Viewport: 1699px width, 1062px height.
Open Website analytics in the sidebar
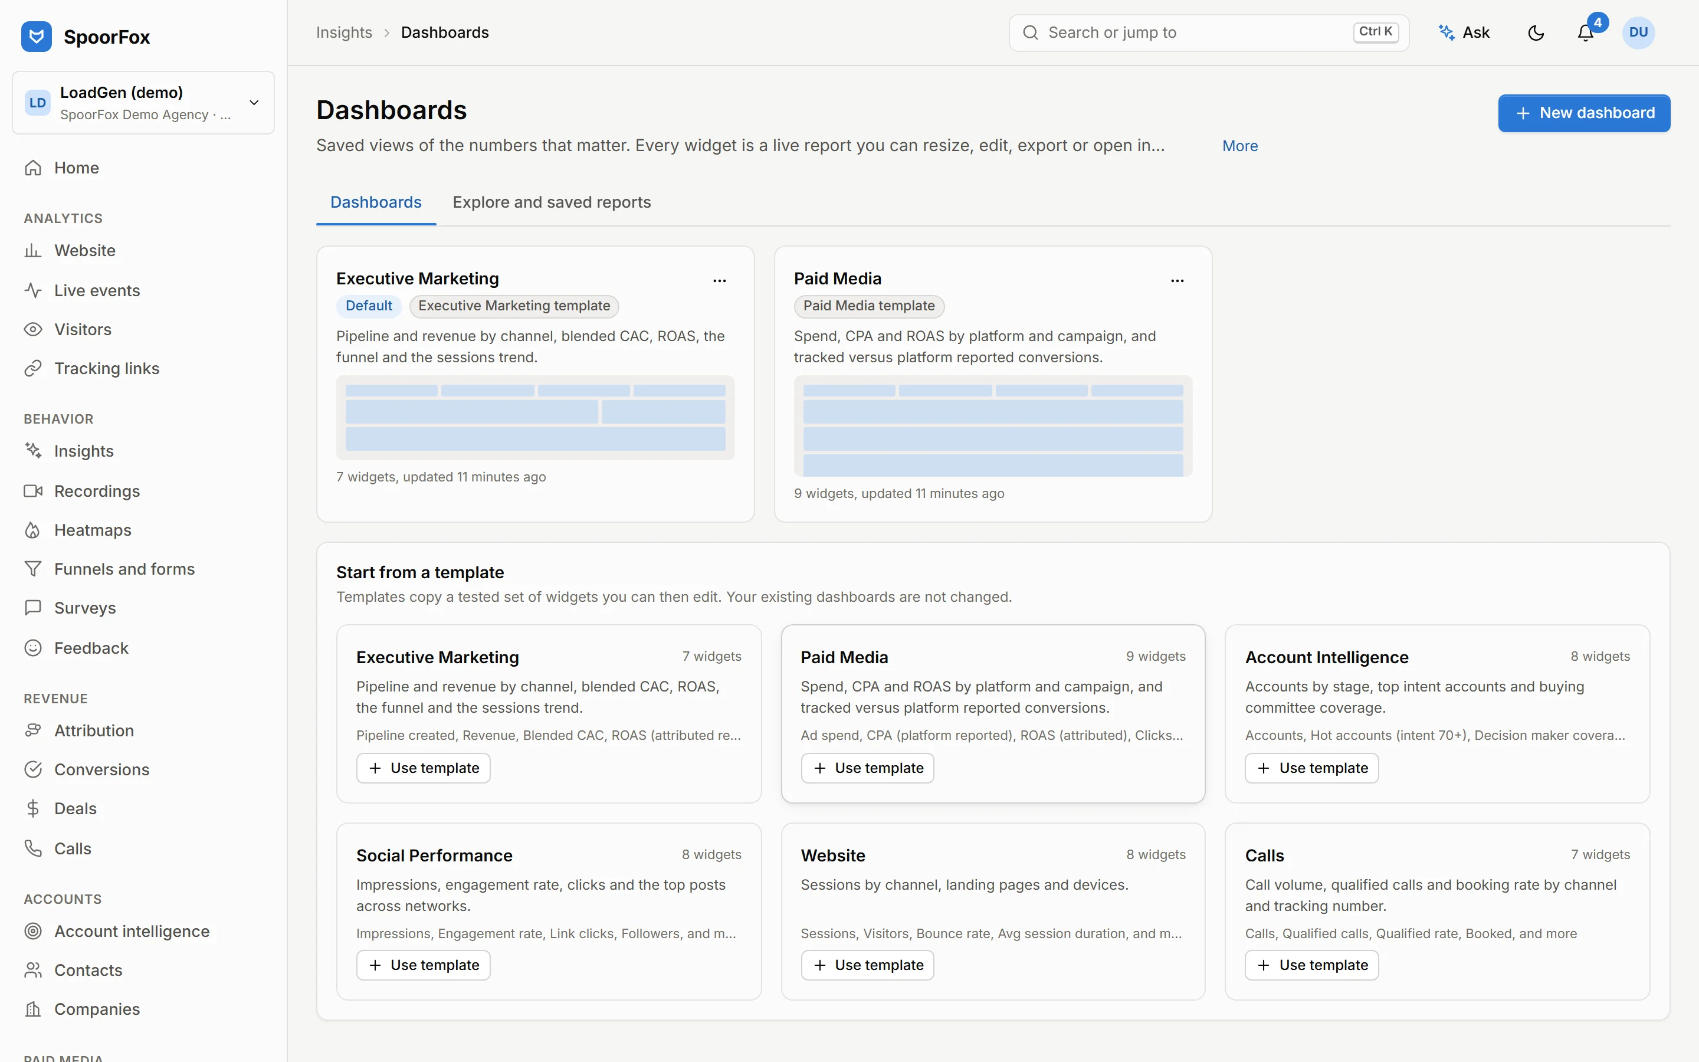tap(143, 251)
